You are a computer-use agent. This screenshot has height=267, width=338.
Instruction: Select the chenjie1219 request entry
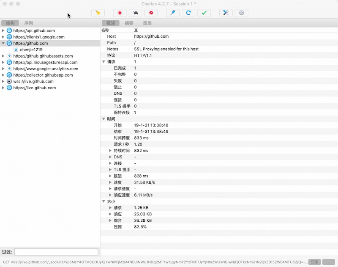point(31,50)
